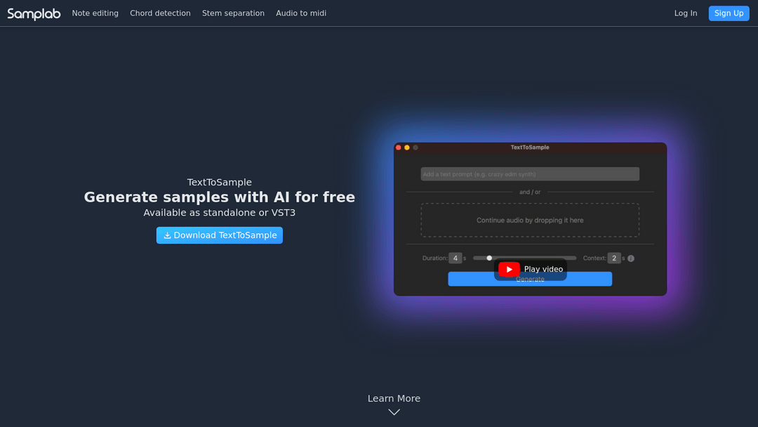The height and width of the screenshot is (427, 758).
Task: Click the Log In link
Action: tap(686, 13)
